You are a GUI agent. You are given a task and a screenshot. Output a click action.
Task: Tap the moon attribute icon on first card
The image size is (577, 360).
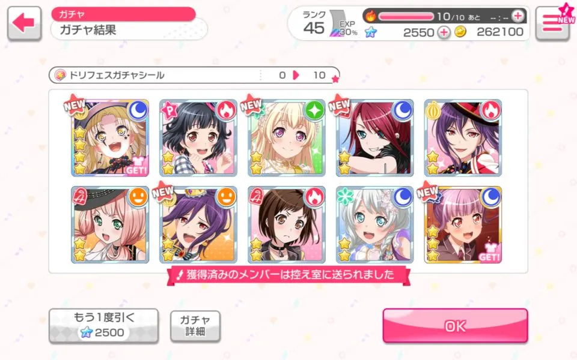tap(138, 110)
